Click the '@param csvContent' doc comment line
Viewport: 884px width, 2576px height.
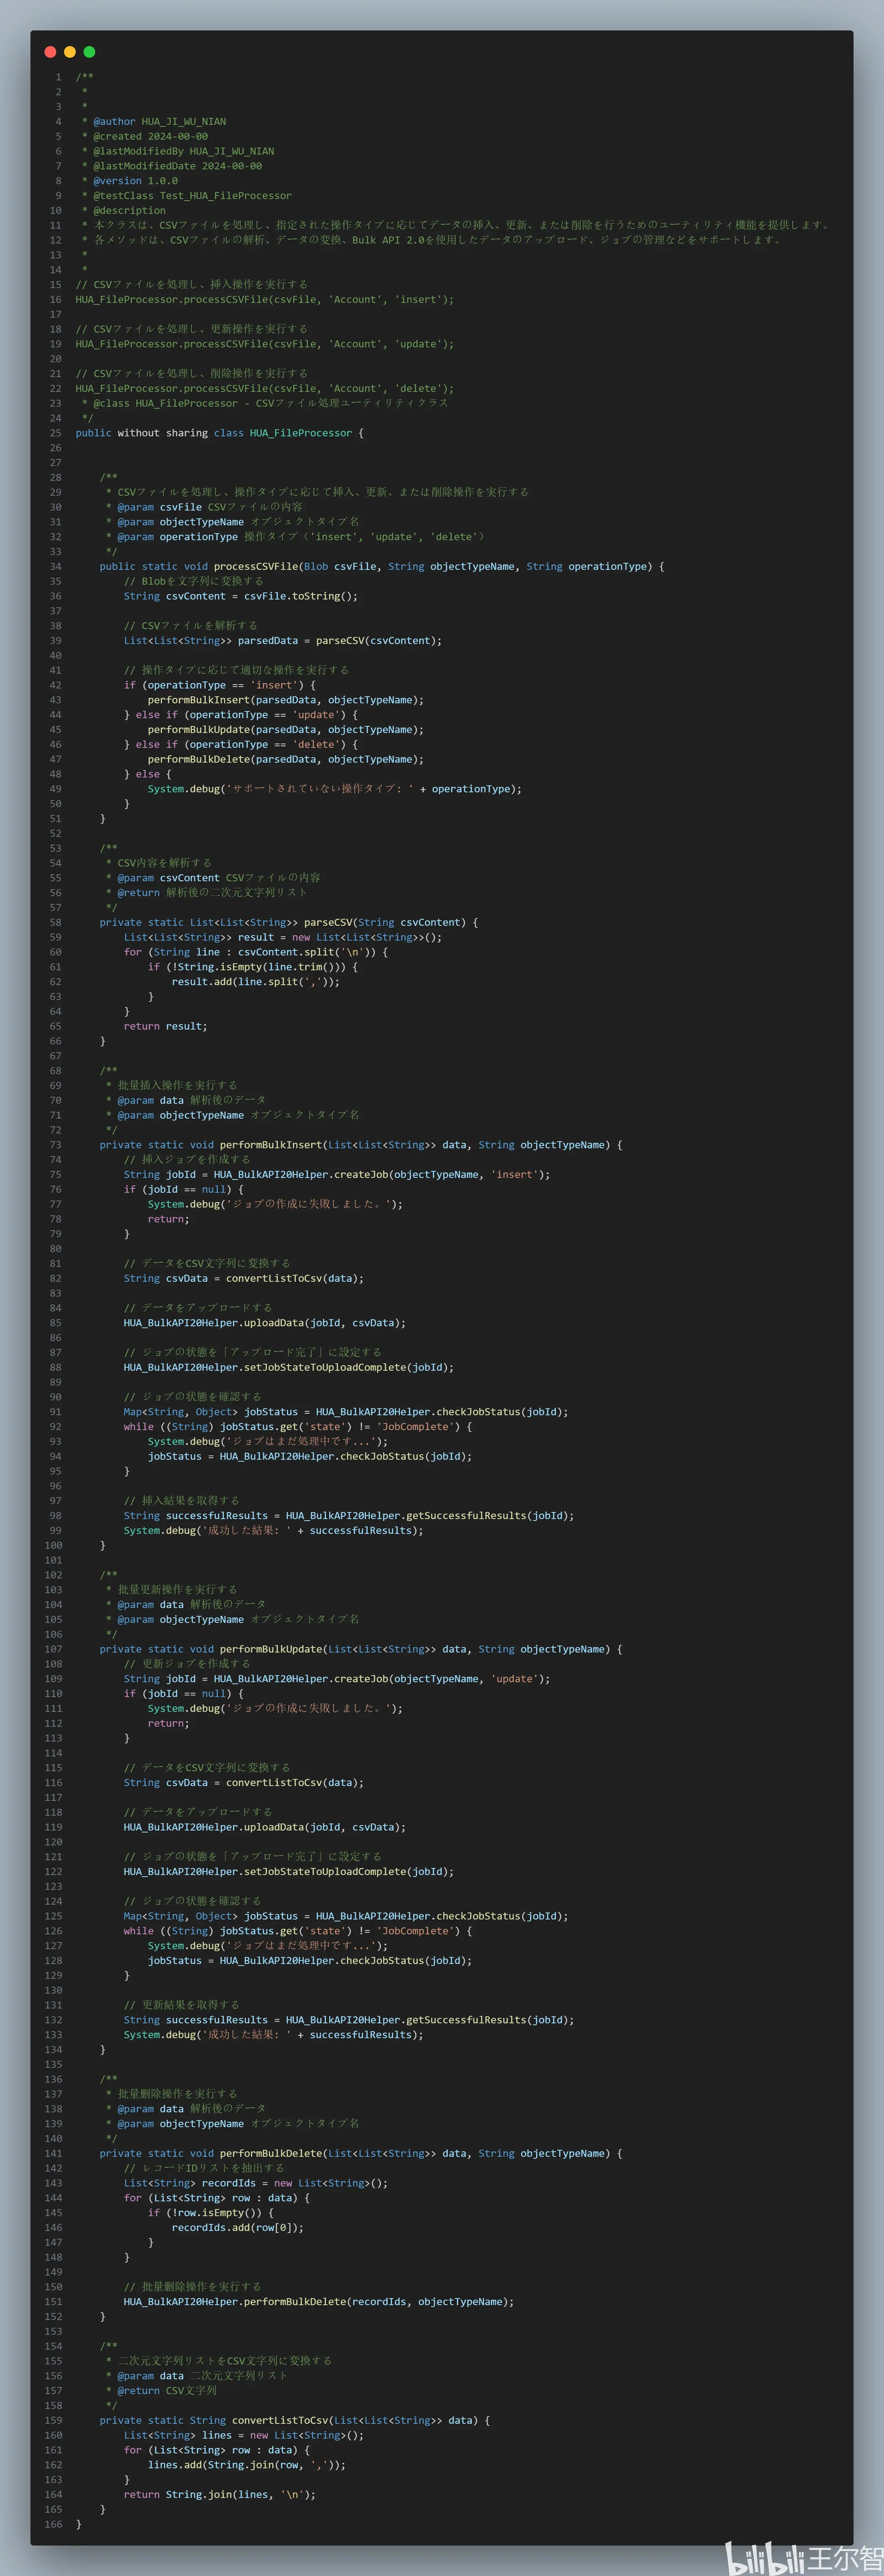[214, 878]
